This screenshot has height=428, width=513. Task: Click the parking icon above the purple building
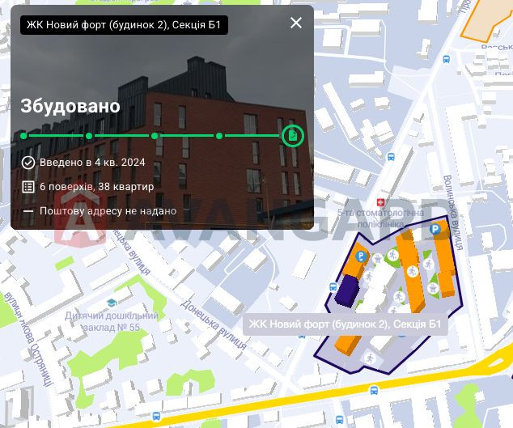pos(361,256)
